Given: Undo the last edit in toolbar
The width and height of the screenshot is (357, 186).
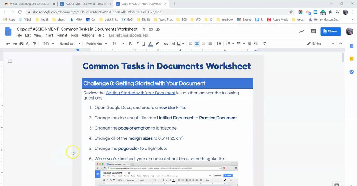Looking at the screenshot, I should click(8, 44).
